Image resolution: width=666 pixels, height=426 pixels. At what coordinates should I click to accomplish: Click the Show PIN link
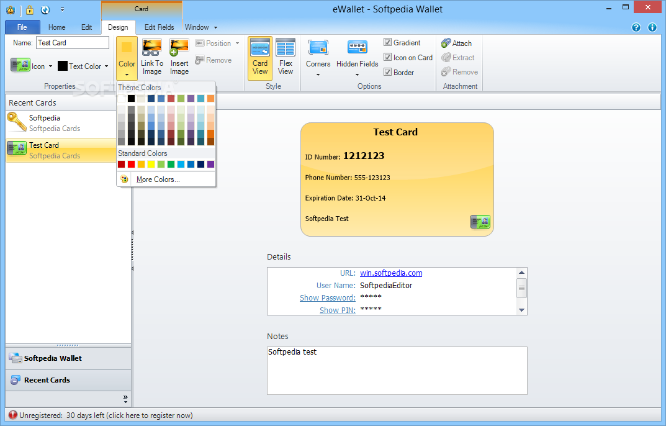point(337,310)
